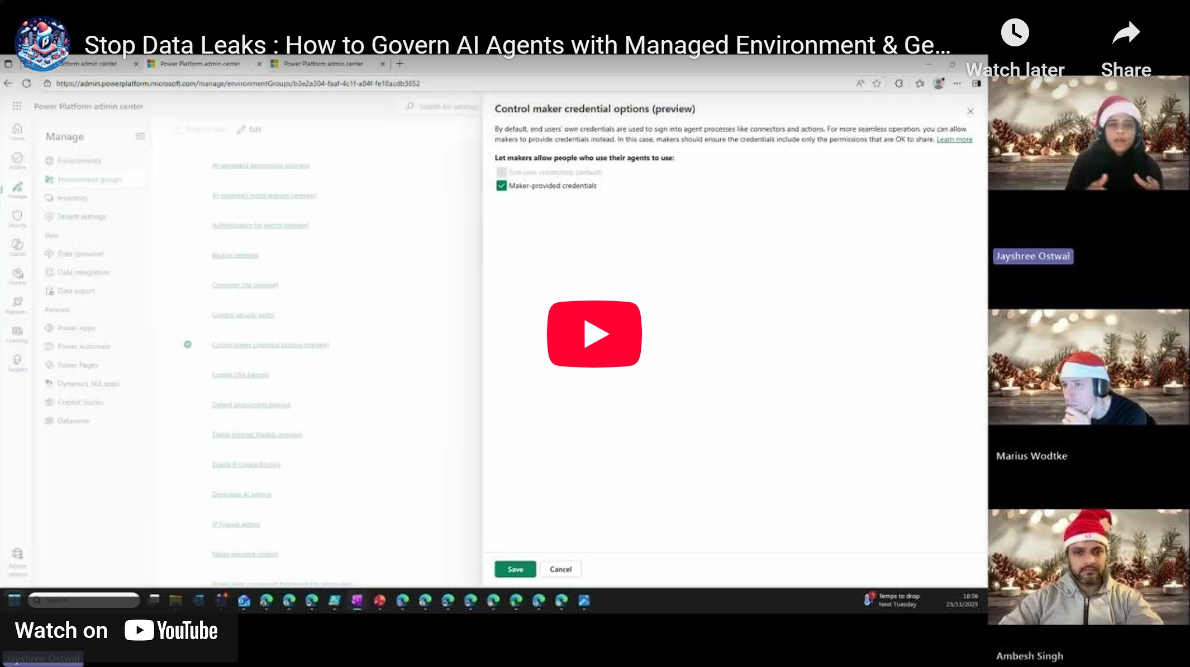Click browser refresh icon

coord(26,83)
